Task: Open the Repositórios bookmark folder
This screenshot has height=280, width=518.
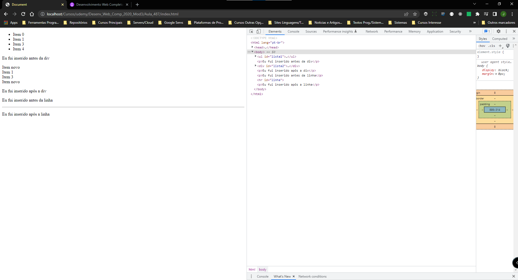Action: point(76,23)
